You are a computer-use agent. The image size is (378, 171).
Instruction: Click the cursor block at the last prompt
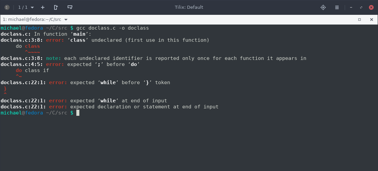point(78,113)
